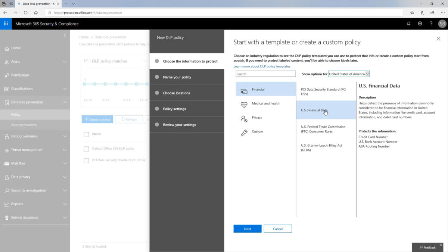The image size is (448, 252).
Task: Click the Home icon in sidebar
Action: 7,48
